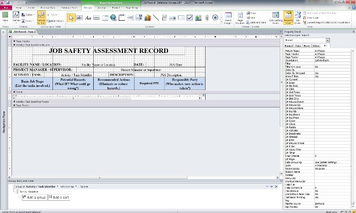The width and height of the screenshot is (356, 213).
Task: Open the Help question mark icon
Action: click(354, 8)
